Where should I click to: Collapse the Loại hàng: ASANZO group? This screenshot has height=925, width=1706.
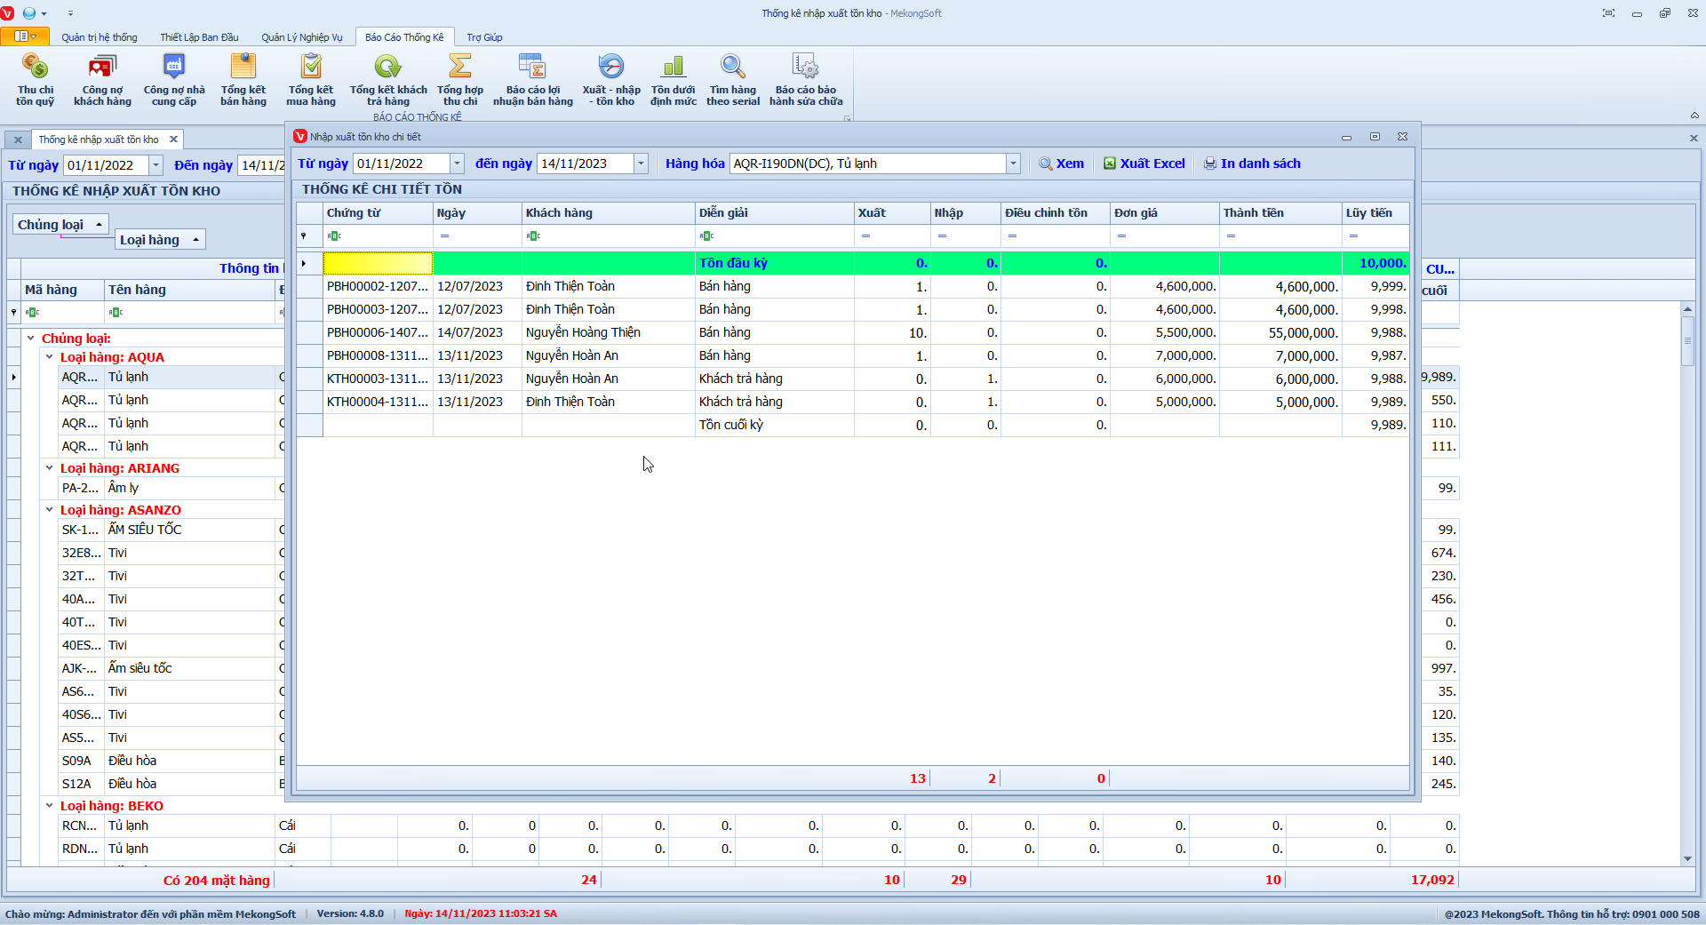coord(50,510)
